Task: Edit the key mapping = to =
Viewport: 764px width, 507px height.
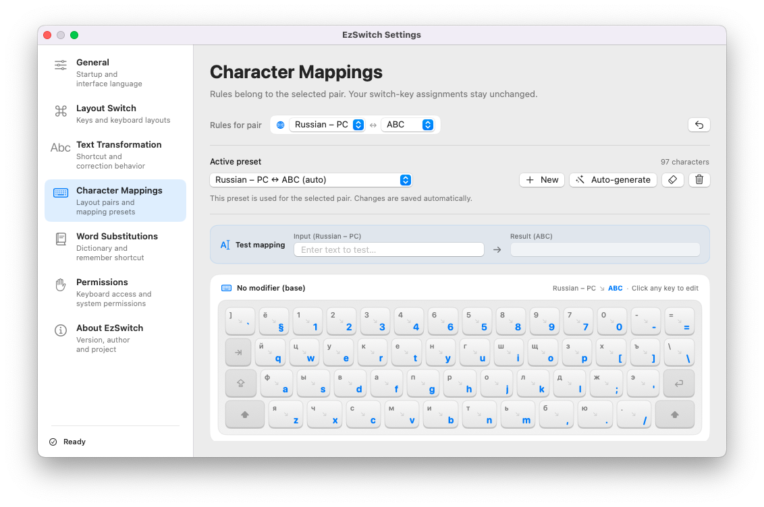Action: pos(680,321)
